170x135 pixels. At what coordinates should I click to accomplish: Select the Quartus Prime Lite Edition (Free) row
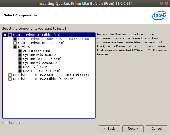click(x=54, y=35)
